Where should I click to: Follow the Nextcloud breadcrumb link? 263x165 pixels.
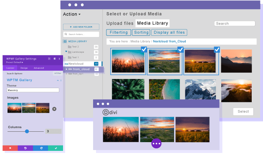tap(160, 42)
